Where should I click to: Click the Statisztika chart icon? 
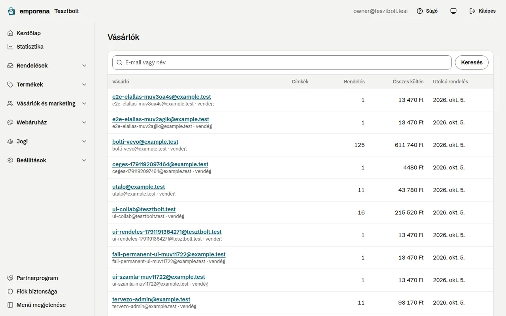(x=10, y=47)
